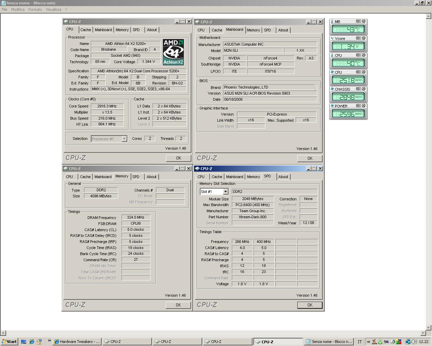Click Notepad vertical scrollbar down arrow

[429, 327]
